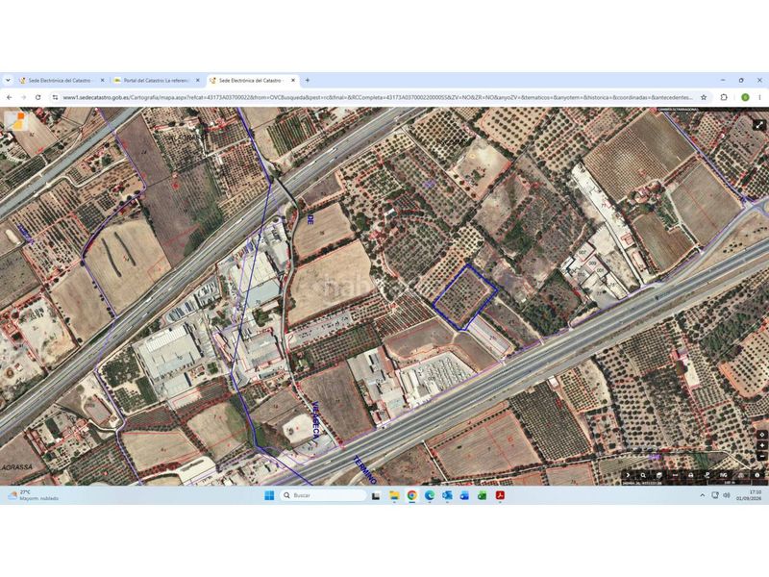769x577 pixels.
Task: Open the Windows Start menu
Action: 269,495
